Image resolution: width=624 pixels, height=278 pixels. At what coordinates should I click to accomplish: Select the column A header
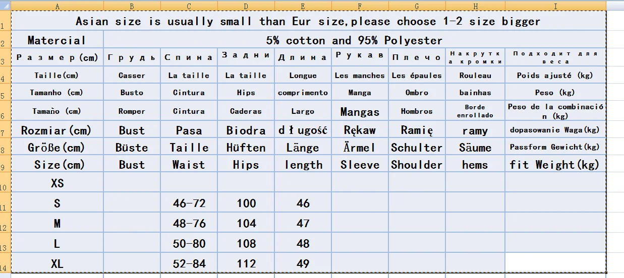click(x=57, y=6)
